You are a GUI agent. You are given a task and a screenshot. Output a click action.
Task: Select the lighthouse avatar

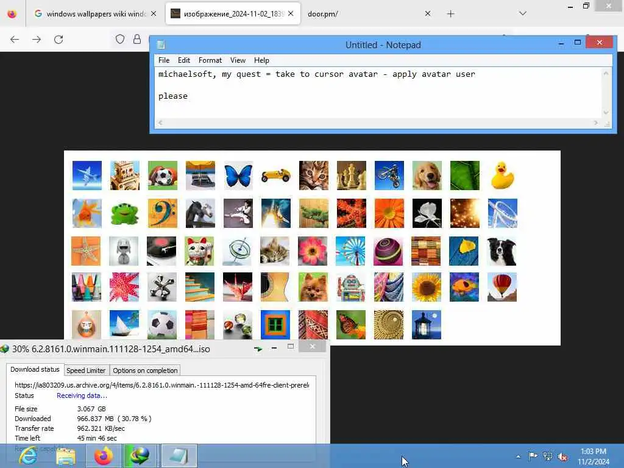click(427, 324)
